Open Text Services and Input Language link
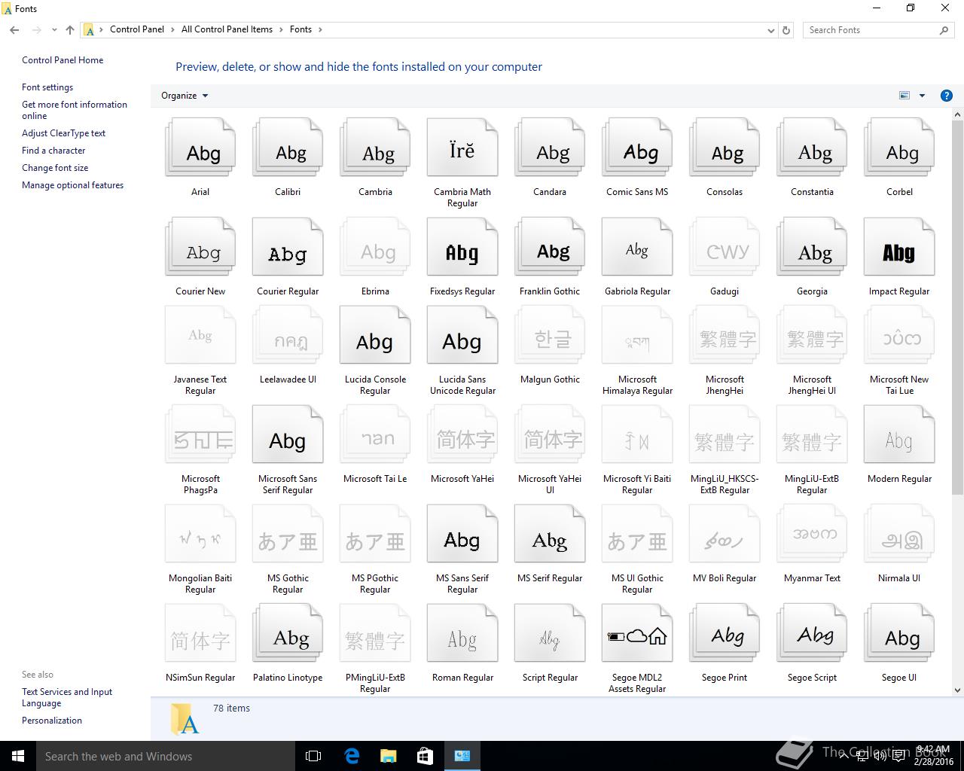This screenshot has height=771, width=964. (x=67, y=697)
